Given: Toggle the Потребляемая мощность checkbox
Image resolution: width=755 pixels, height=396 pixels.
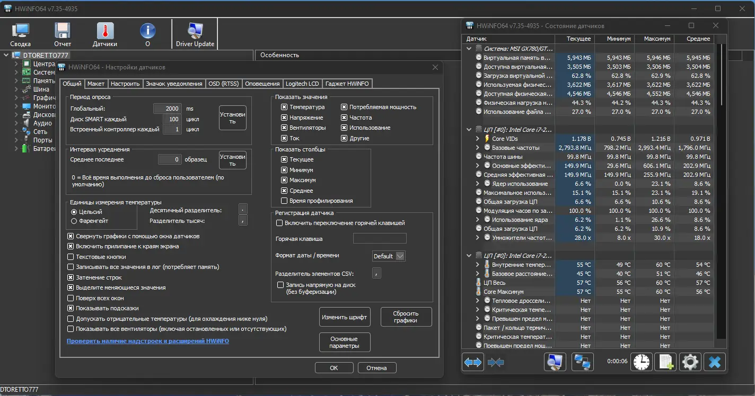Looking at the screenshot, I should [344, 107].
